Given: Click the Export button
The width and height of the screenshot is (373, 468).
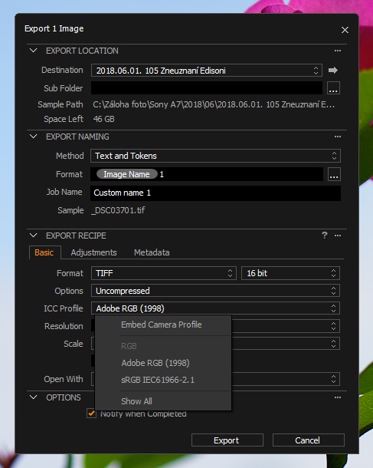Looking at the screenshot, I should coord(227,440).
